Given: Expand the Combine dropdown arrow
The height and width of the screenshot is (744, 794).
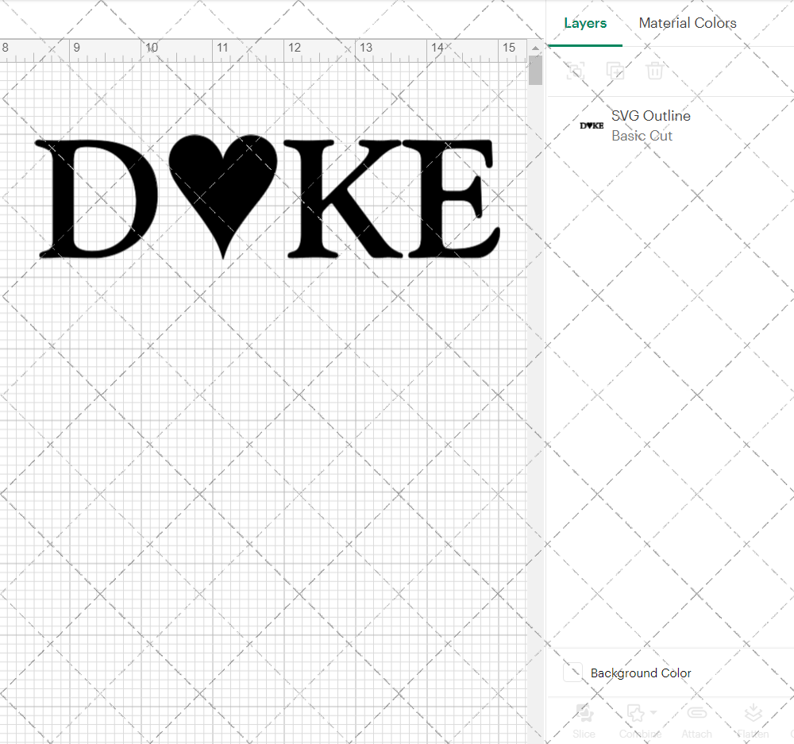Looking at the screenshot, I should point(653,712).
